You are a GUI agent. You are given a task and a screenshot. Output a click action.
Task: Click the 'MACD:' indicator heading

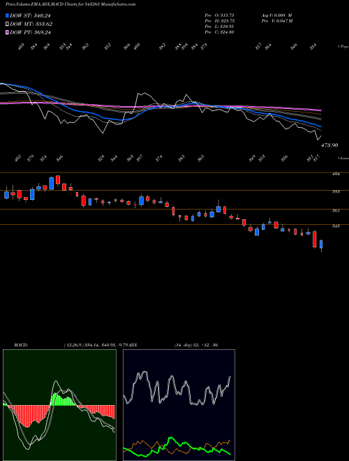pos(20,344)
